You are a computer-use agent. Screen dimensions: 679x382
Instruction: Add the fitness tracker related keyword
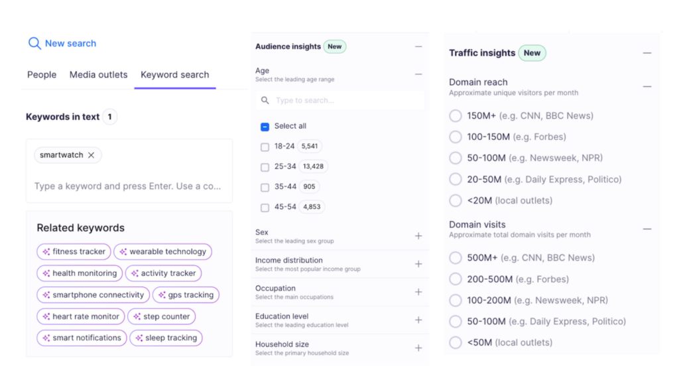coord(74,252)
